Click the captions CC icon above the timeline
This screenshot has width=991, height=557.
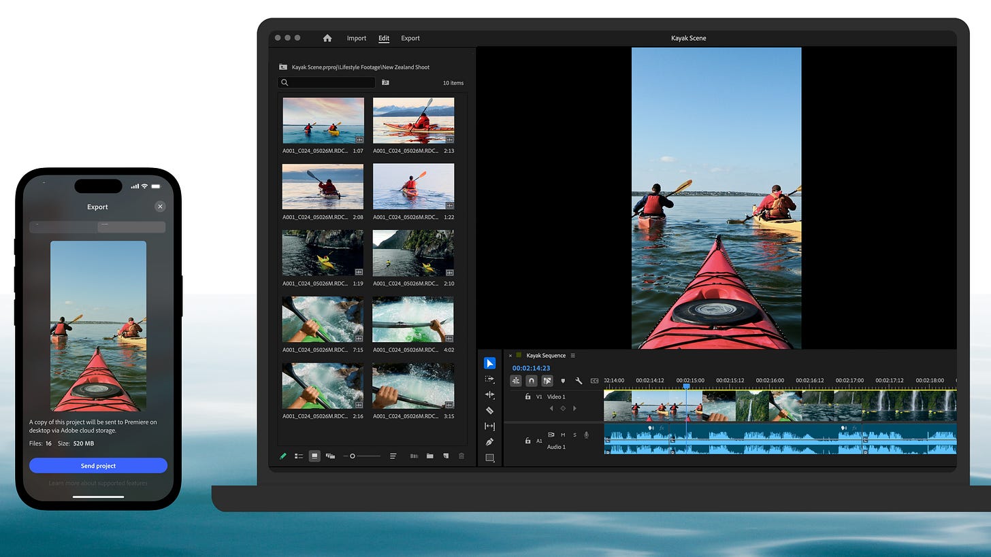[594, 381]
